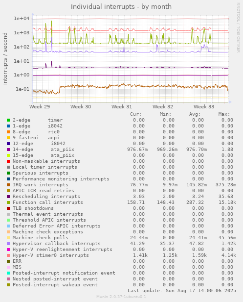Click the purple 14-edge ata_piix legend swatch
The image size is (243, 302).
point(8,150)
